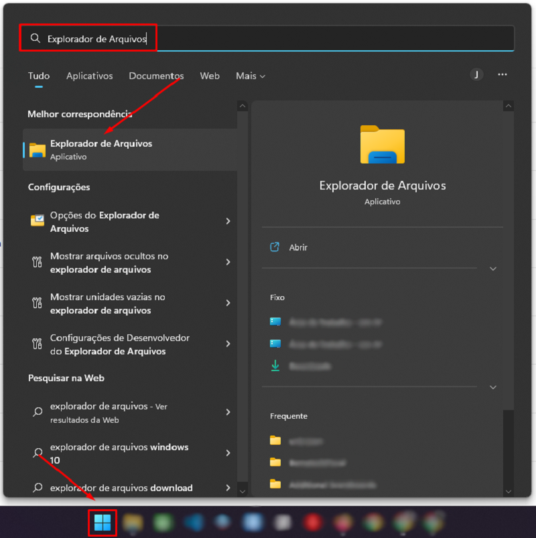Click preview pane scrollbar up arrow
The image size is (536, 538).
[x=509, y=106]
